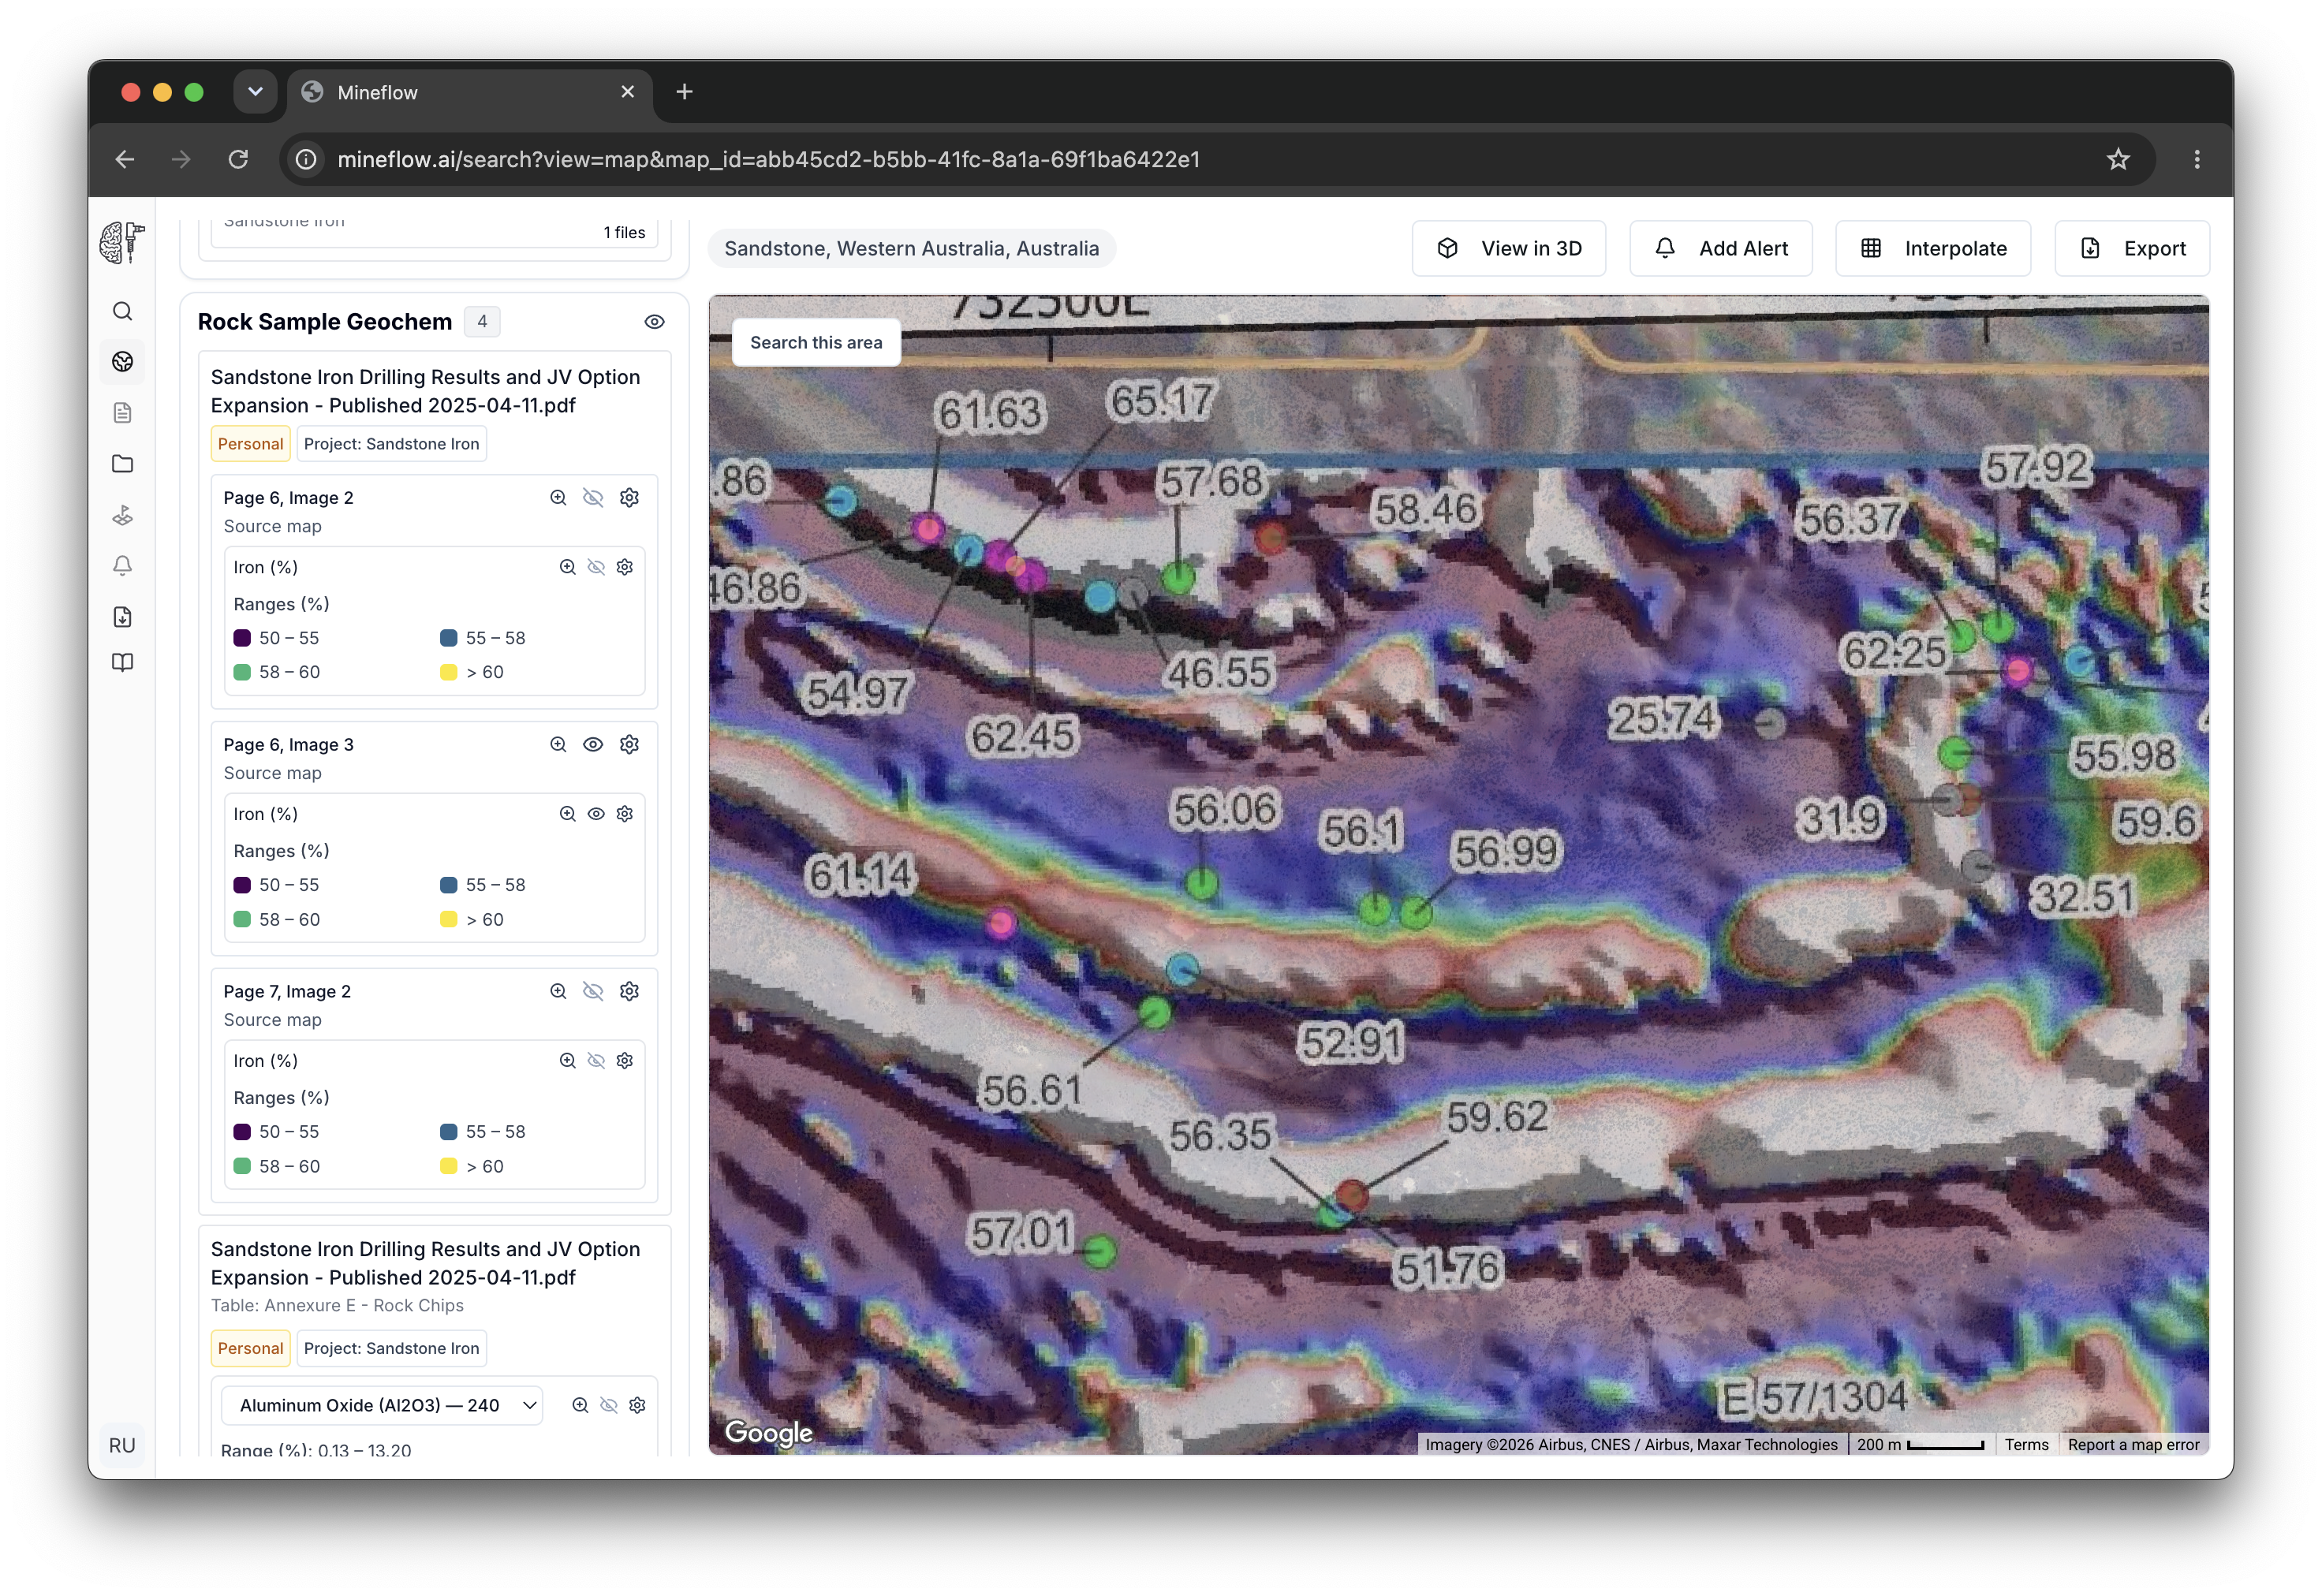Go back in browser
The image size is (2322, 1596).
point(125,159)
